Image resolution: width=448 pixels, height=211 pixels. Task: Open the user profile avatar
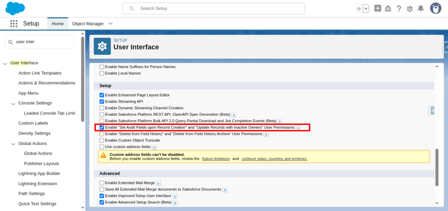pos(436,8)
